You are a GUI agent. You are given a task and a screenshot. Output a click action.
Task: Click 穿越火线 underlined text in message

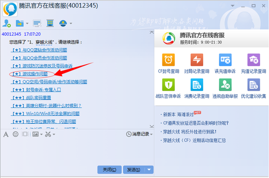pos(44,42)
